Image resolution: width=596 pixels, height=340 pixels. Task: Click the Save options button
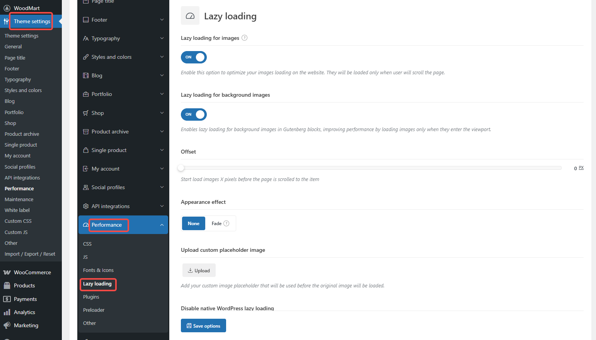[203, 326]
